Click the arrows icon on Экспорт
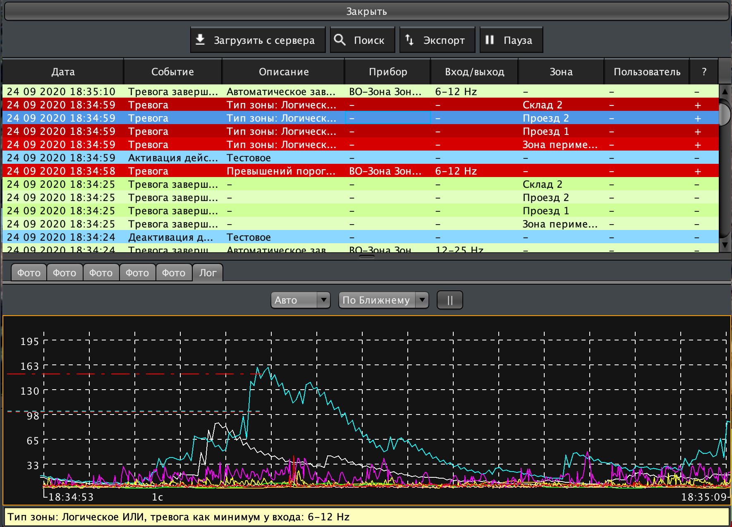732x527 pixels. [x=409, y=40]
